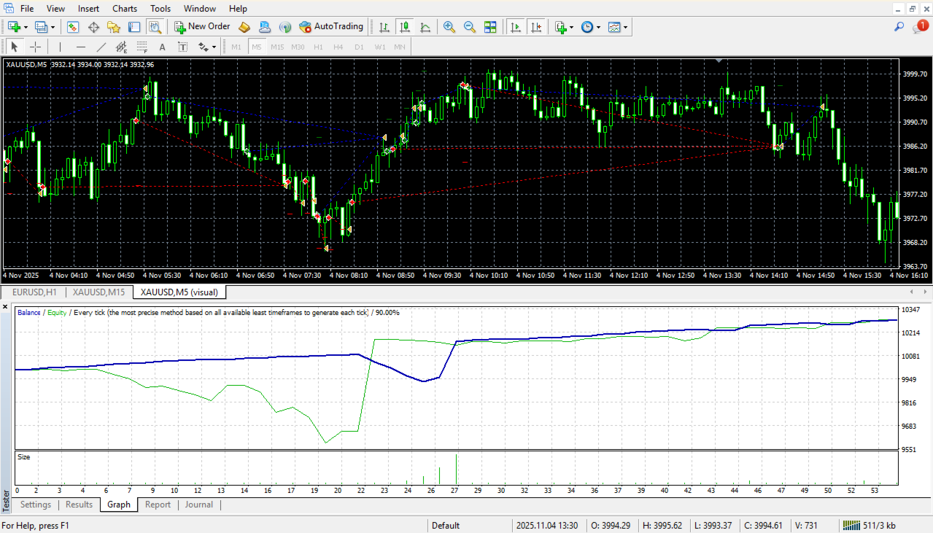Select the Crosshair cursor tool
The width and height of the screenshot is (933, 533).
pyautogui.click(x=35, y=47)
